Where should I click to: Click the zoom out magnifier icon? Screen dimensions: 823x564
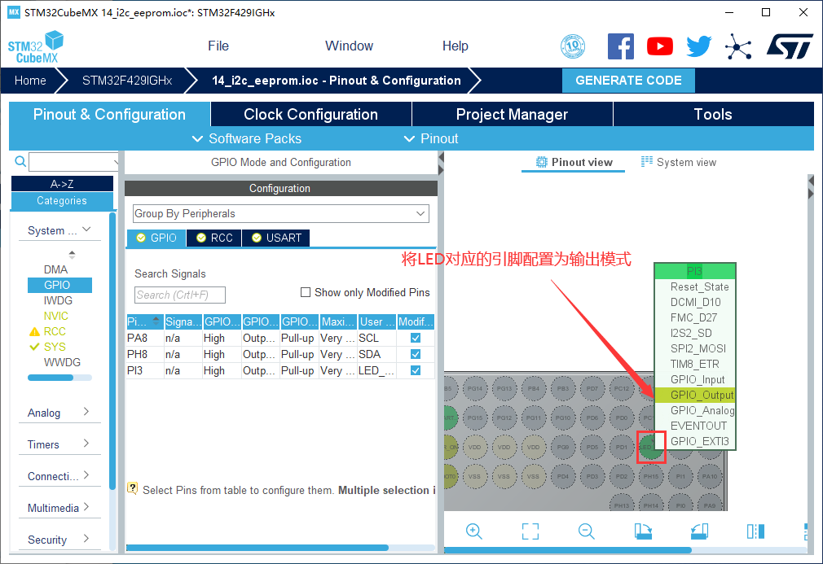point(586,531)
